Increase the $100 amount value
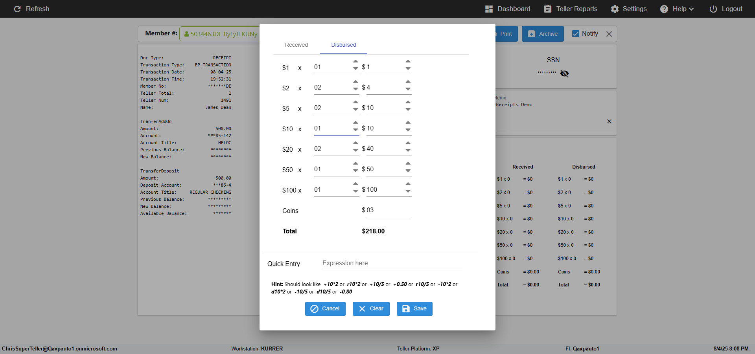Screen dimensions: 755x354 408,184
